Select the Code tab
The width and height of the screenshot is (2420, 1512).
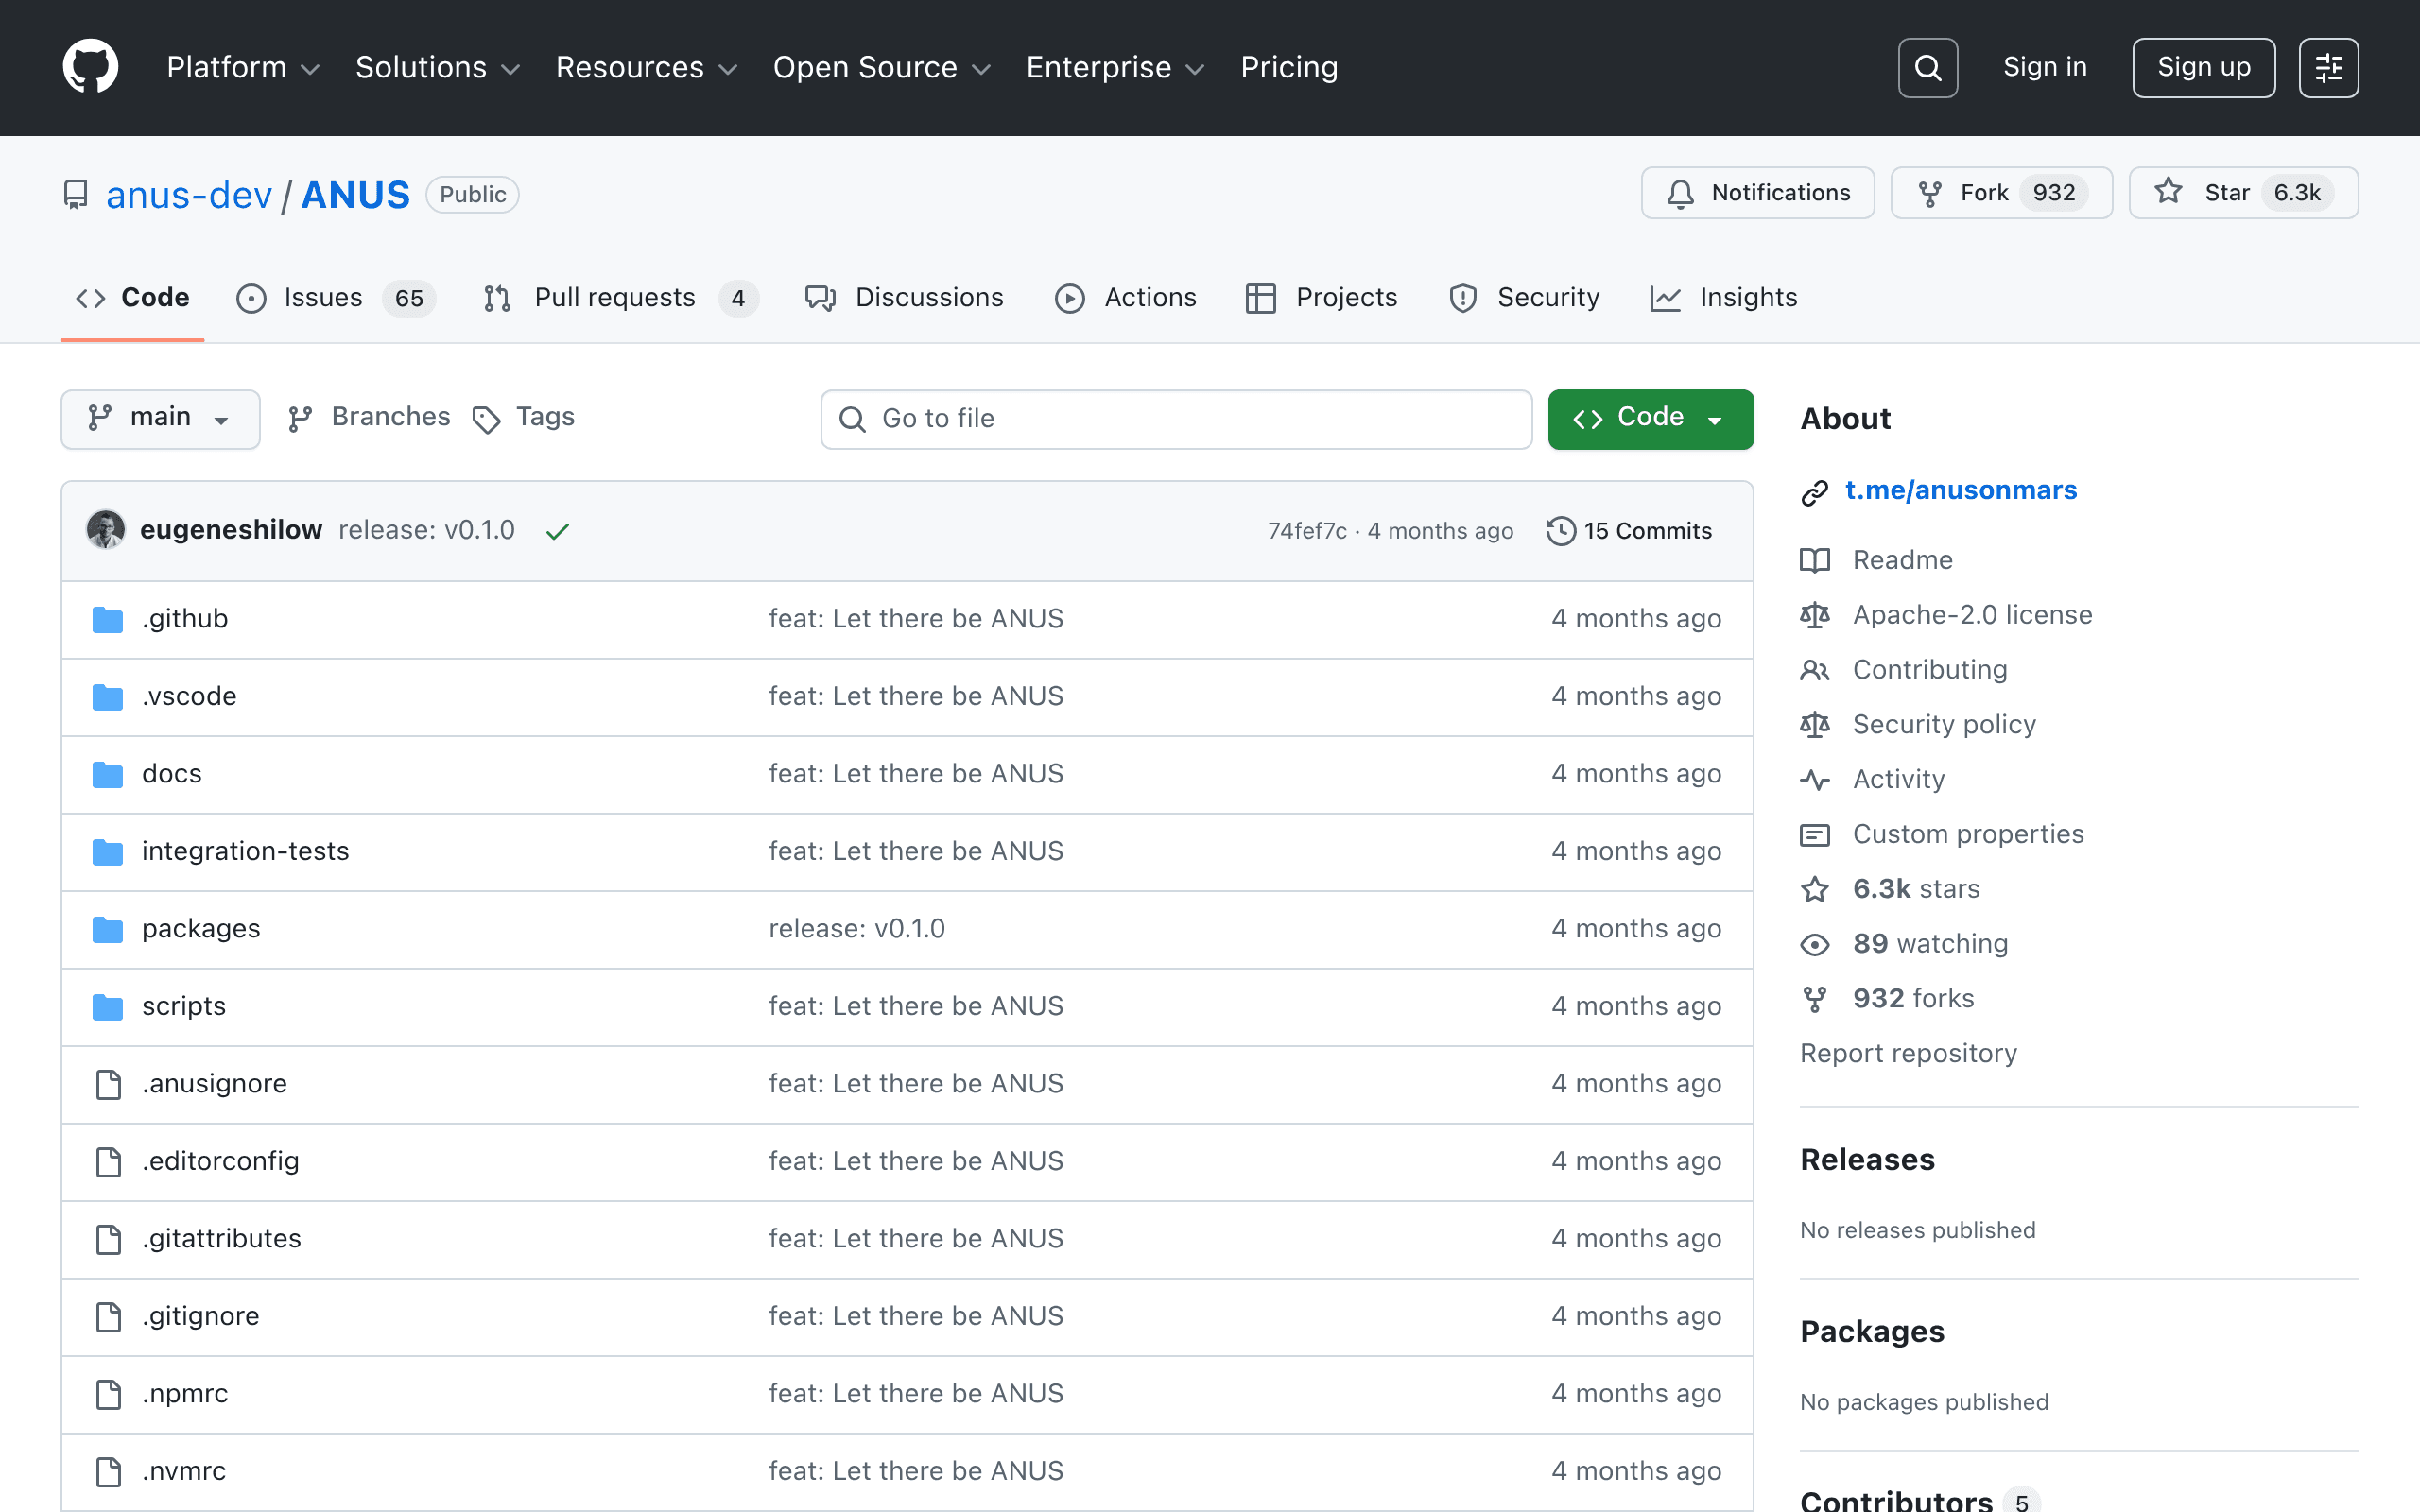click(x=133, y=298)
